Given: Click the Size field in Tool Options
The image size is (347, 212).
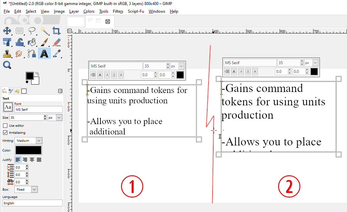Looking at the screenshot, I should coord(26,117).
